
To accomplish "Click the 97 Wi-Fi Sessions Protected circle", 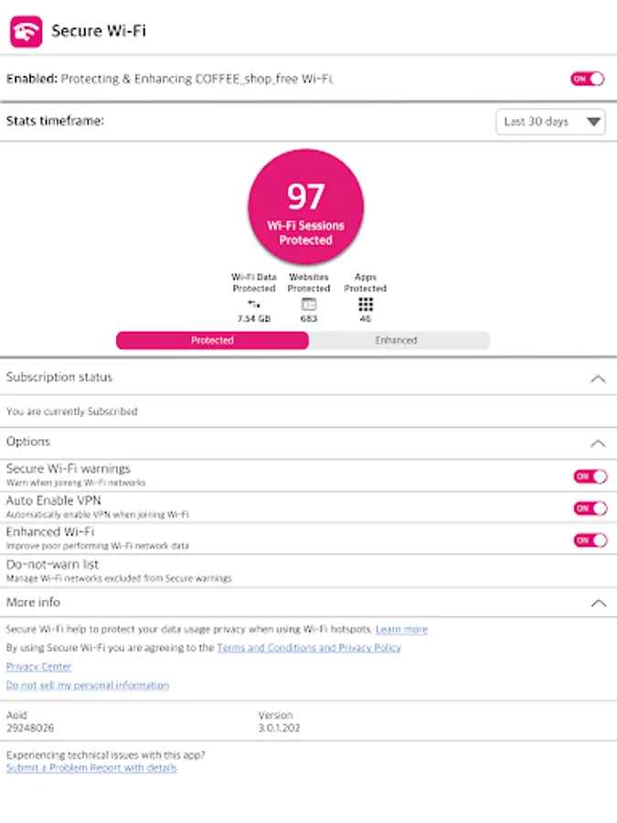I will [305, 205].
